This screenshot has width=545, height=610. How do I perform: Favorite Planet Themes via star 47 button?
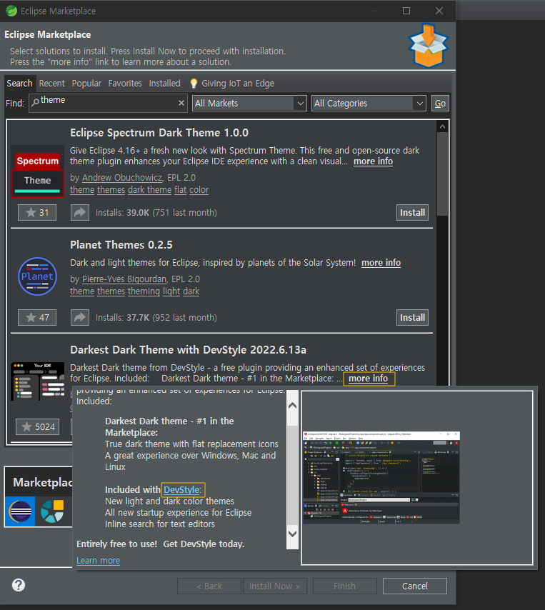(x=37, y=317)
